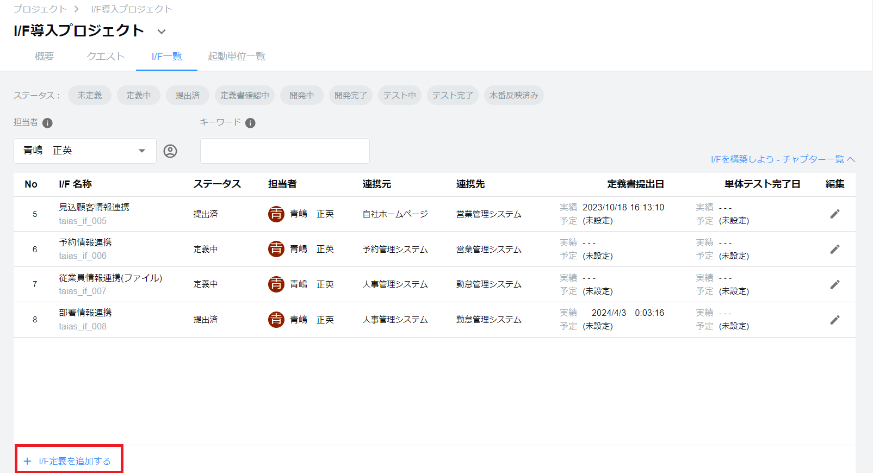Open the 担当者 dropdown showing 青嶋 正英
This screenshot has height=473, width=873.
pos(85,151)
